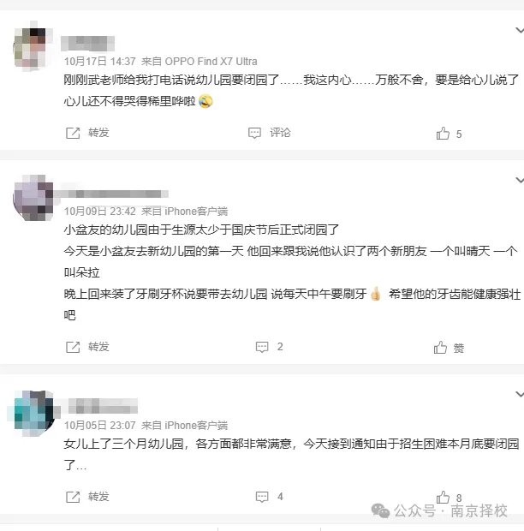Open the purple avatar of 10月09日 poster
This screenshot has height=531, width=524.
click(33, 198)
